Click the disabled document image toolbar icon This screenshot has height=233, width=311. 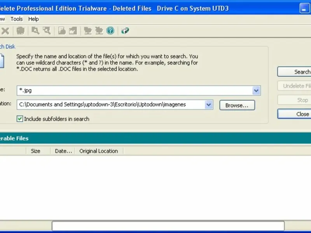pyautogui.click(x=62, y=31)
